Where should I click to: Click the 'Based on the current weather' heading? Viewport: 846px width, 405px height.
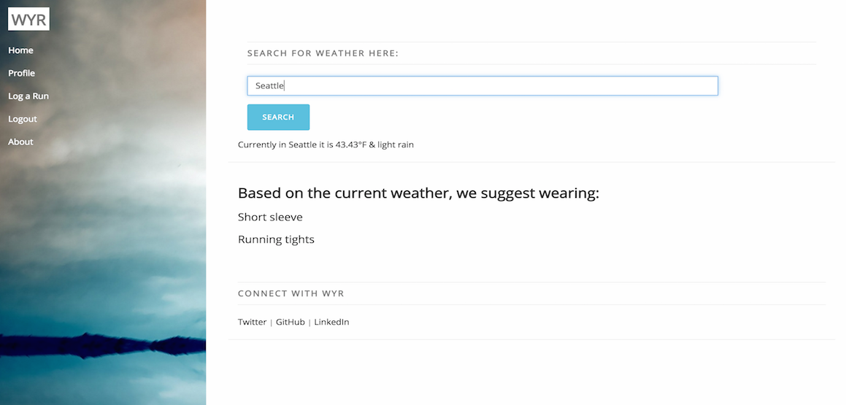pos(419,193)
